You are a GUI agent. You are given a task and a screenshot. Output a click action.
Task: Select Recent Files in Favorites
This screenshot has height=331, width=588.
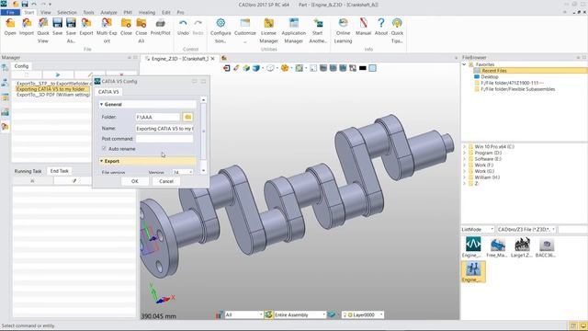494,71
